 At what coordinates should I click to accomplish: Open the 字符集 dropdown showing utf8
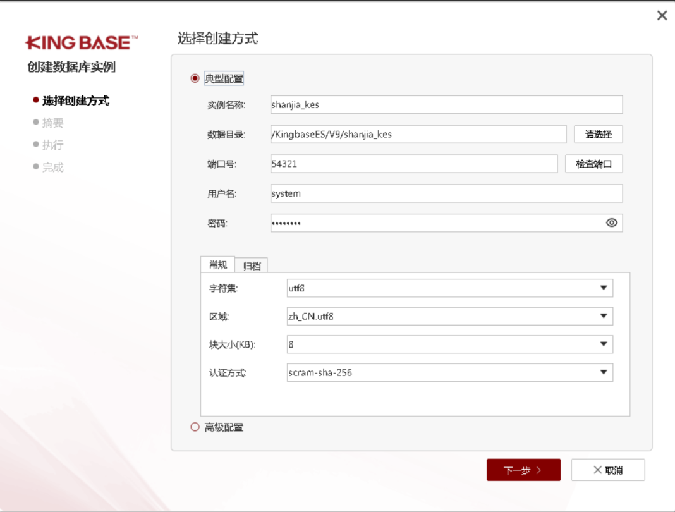click(450, 288)
